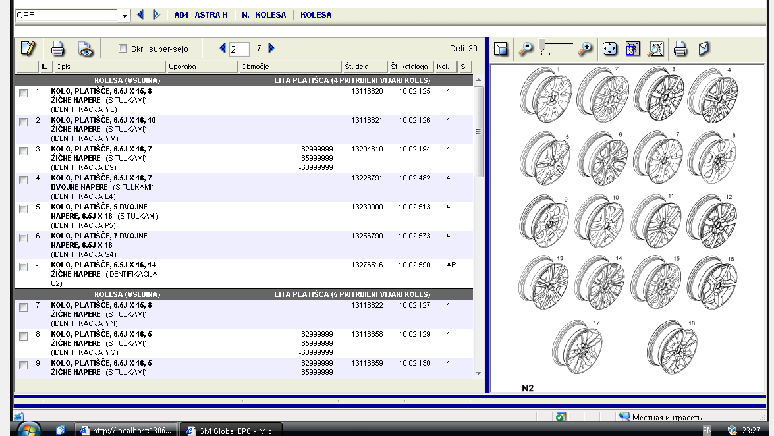Screen dimensions: 774x436
Task: Open N. KOLESA breadcrumb
Action: [263, 14]
